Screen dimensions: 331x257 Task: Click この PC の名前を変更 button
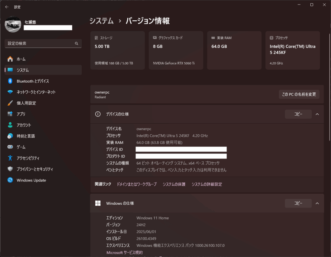(x=299, y=94)
